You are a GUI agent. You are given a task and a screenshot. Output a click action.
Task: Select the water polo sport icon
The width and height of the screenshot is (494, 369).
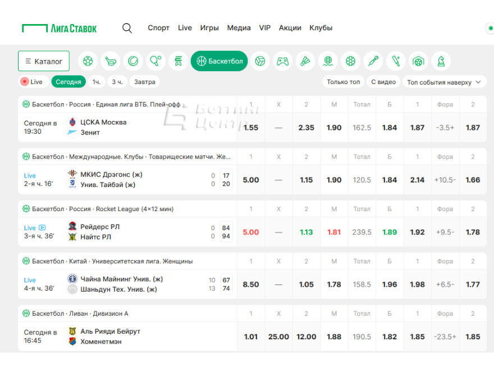point(328,61)
